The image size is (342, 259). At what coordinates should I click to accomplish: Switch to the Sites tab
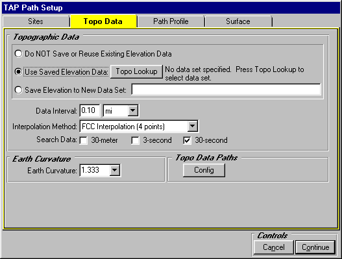point(36,21)
